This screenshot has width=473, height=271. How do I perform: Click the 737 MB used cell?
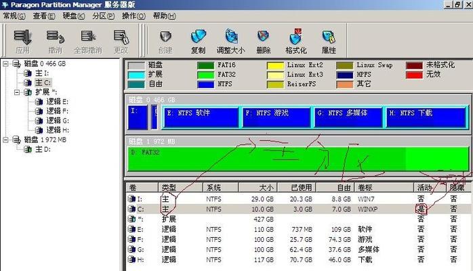pyautogui.click(x=302, y=230)
